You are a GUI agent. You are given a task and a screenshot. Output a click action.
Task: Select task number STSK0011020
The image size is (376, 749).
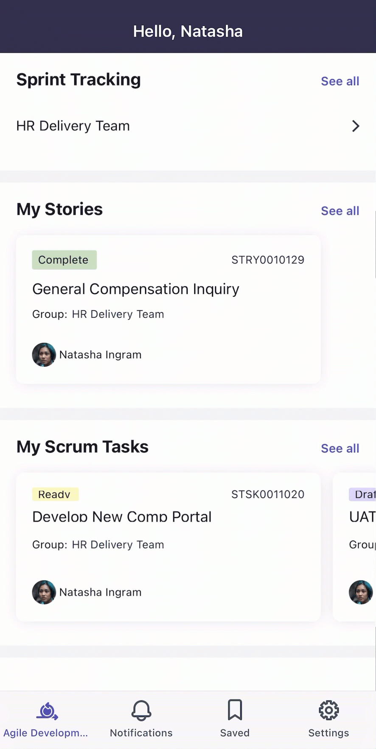268,494
